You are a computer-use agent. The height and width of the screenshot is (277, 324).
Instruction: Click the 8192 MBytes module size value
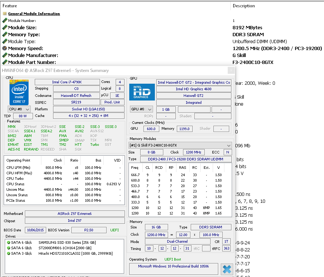tap(247, 28)
